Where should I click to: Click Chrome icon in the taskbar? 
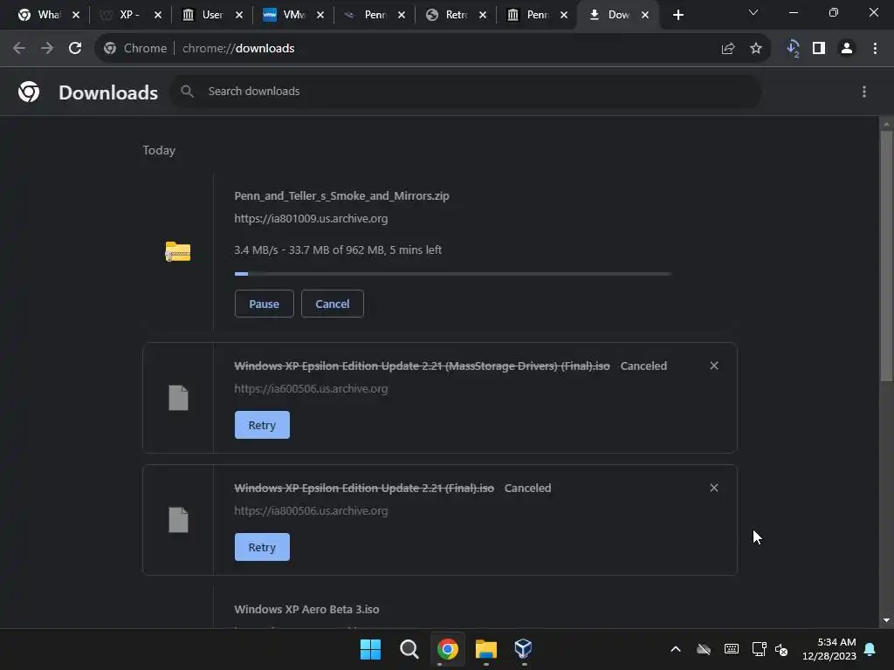448,649
